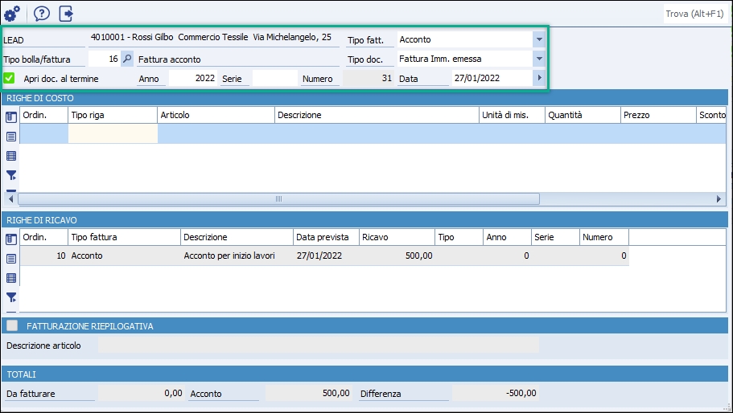Screen dimensions: 733x413
Task: Click the filter funnel icon in Righe di costo
Action: pyautogui.click(x=11, y=174)
